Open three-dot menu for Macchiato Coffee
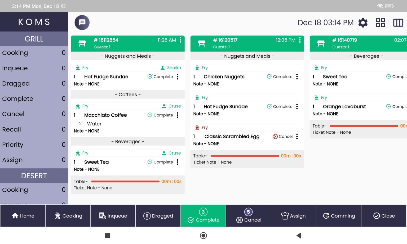The height and width of the screenshot is (244, 407). click(178, 115)
